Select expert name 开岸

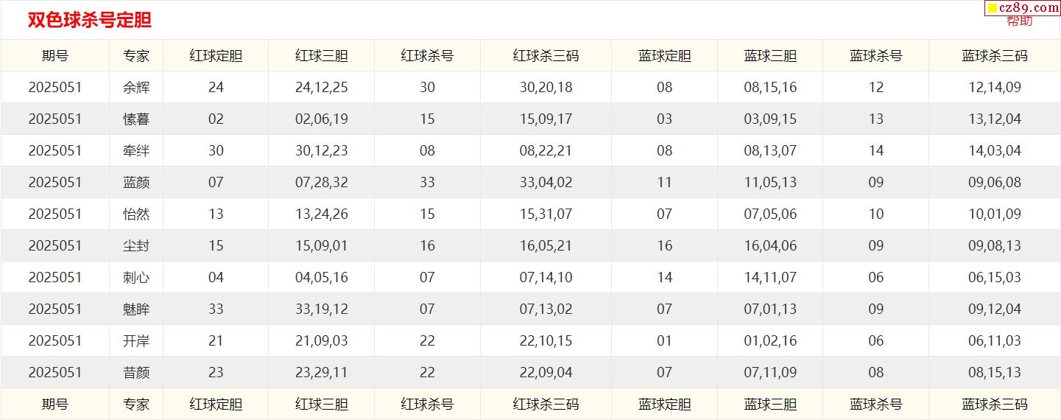tap(136, 341)
